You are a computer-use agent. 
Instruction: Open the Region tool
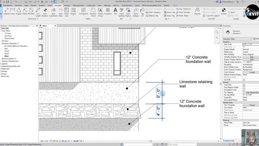click(73, 11)
